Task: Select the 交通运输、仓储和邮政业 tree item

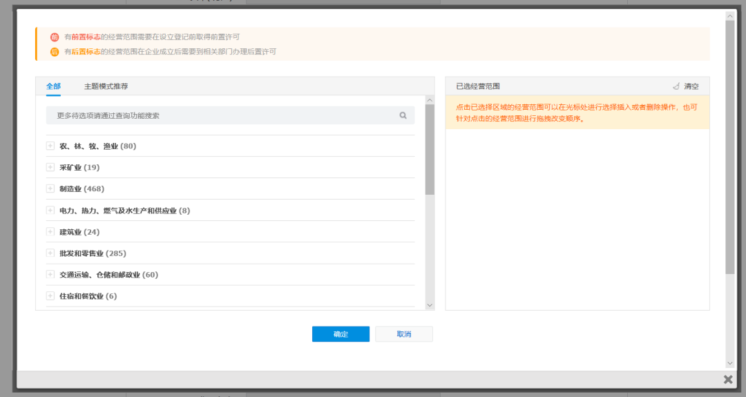Action: [108, 275]
